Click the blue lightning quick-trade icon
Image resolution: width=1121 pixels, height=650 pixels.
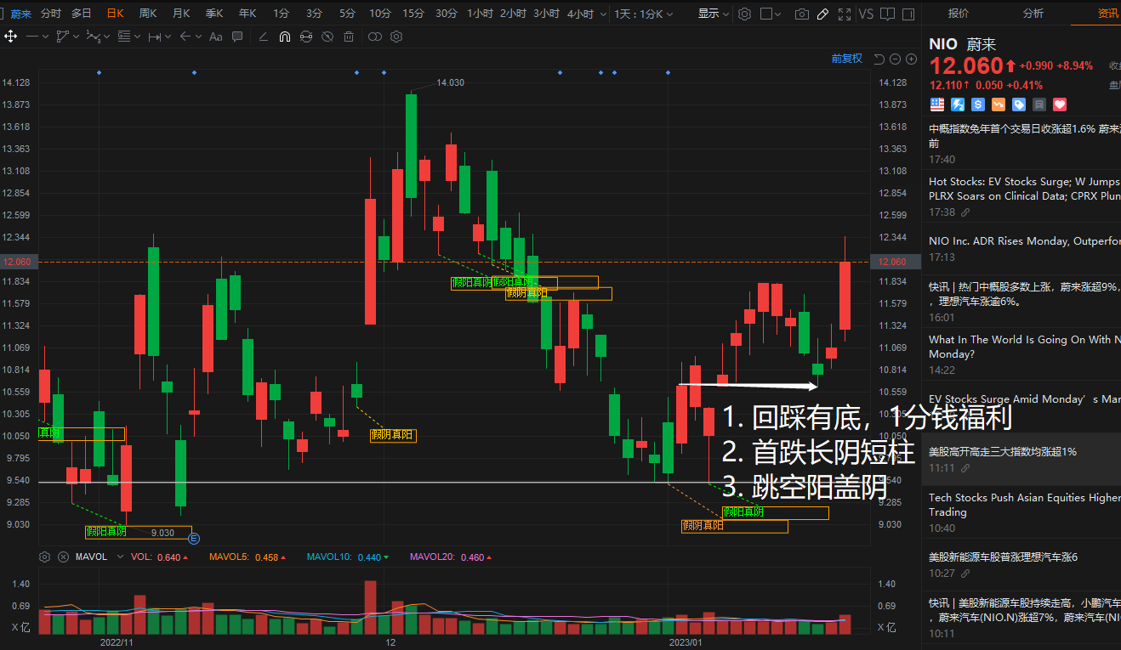tap(958, 105)
